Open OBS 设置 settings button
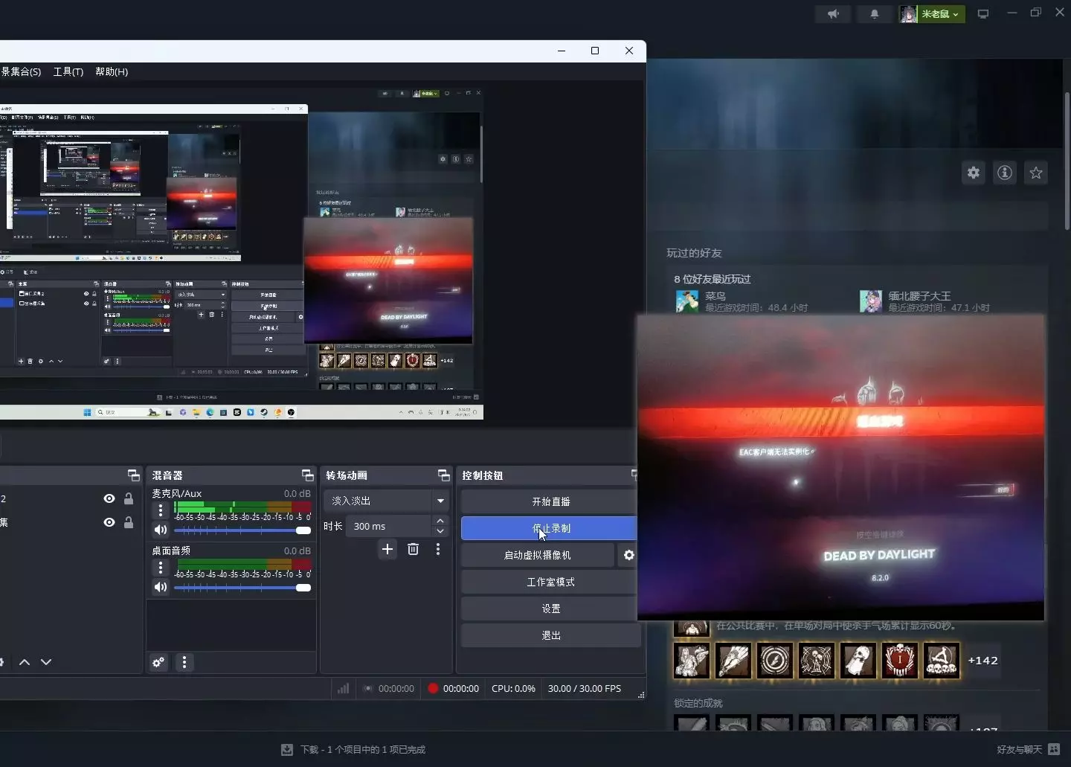This screenshot has height=767, width=1071. 550,609
